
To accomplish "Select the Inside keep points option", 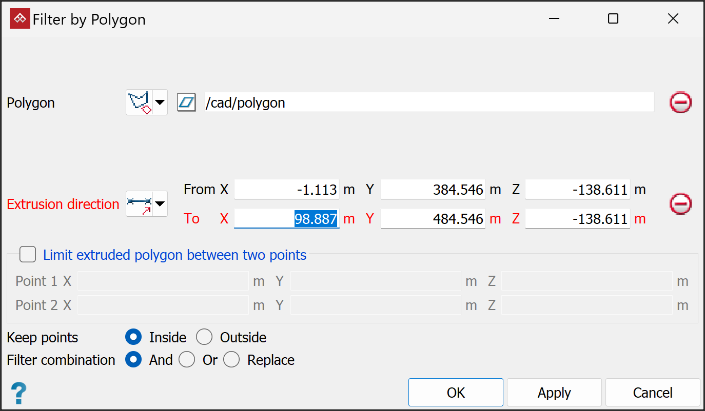I will 134,337.
